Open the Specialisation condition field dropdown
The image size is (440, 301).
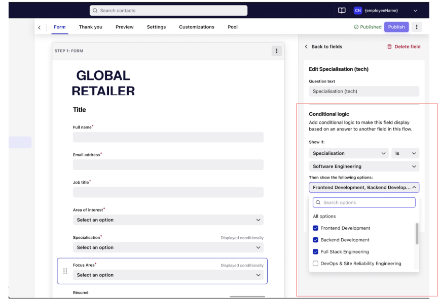(349, 153)
